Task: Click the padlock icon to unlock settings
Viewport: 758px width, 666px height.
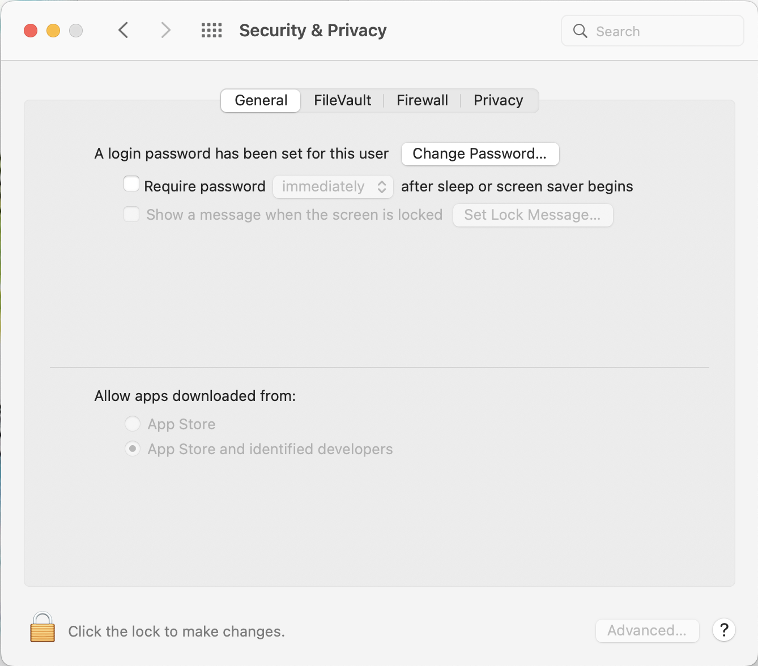Action: pos(42,627)
